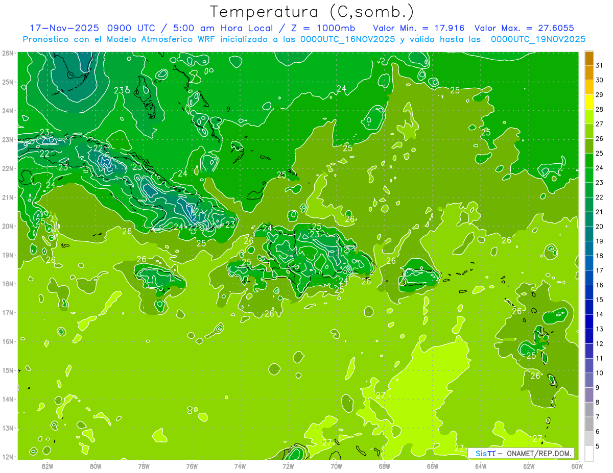Viewport: 613px width, 473px height.
Task: Click the legend value 31
Action: coord(600,65)
